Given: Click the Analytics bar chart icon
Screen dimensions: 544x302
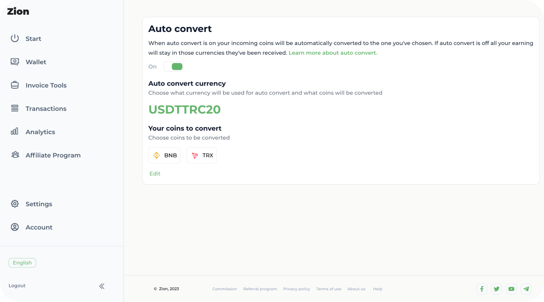Looking at the screenshot, I should [15, 132].
